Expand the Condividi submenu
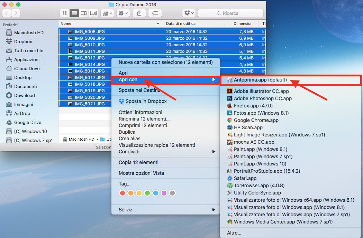 click(x=165, y=152)
